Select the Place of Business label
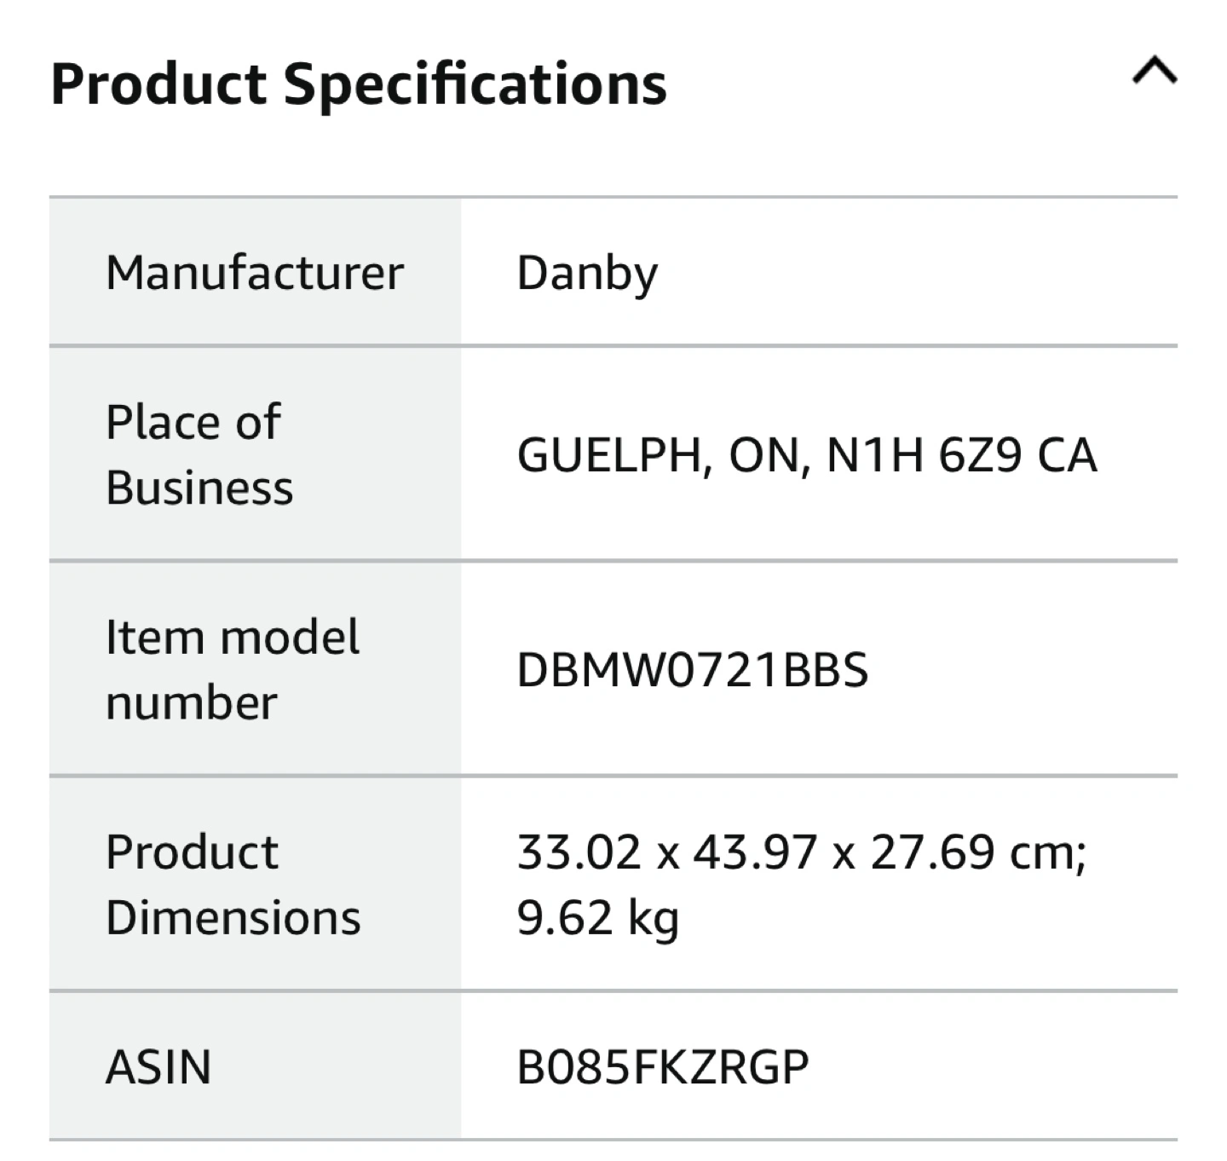 pyautogui.click(x=199, y=454)
